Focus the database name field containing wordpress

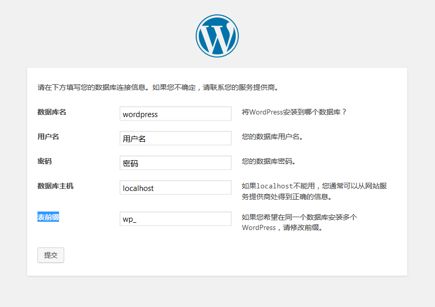click(x=175, y=113)
